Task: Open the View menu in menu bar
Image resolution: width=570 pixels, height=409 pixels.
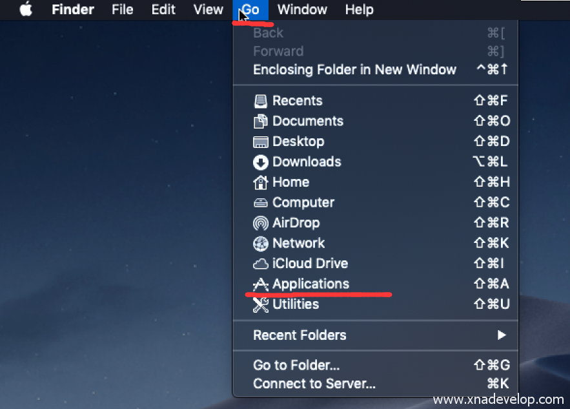Action: point(208,10)
